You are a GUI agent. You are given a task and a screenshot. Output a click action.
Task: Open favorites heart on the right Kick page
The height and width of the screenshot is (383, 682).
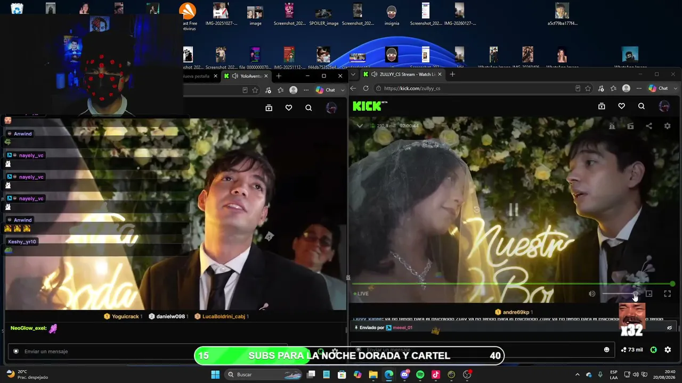coord(621,106)
